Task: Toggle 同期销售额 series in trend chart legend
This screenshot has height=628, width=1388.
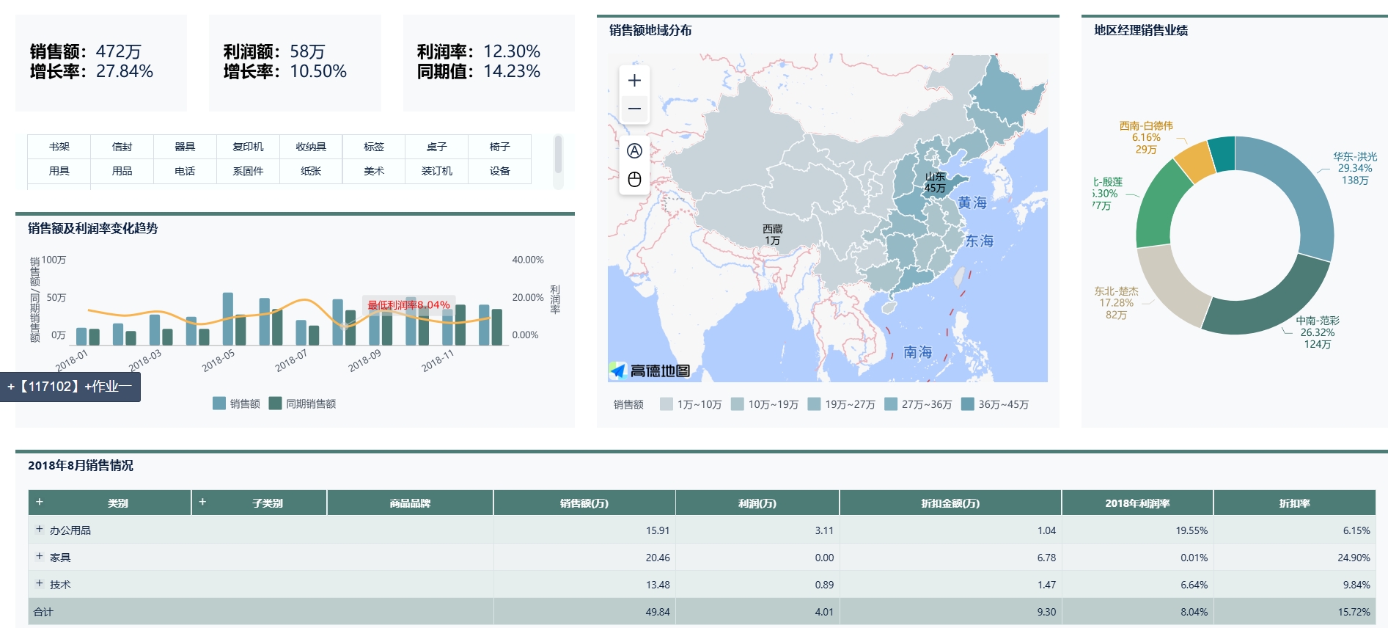Action: (302, 404)
